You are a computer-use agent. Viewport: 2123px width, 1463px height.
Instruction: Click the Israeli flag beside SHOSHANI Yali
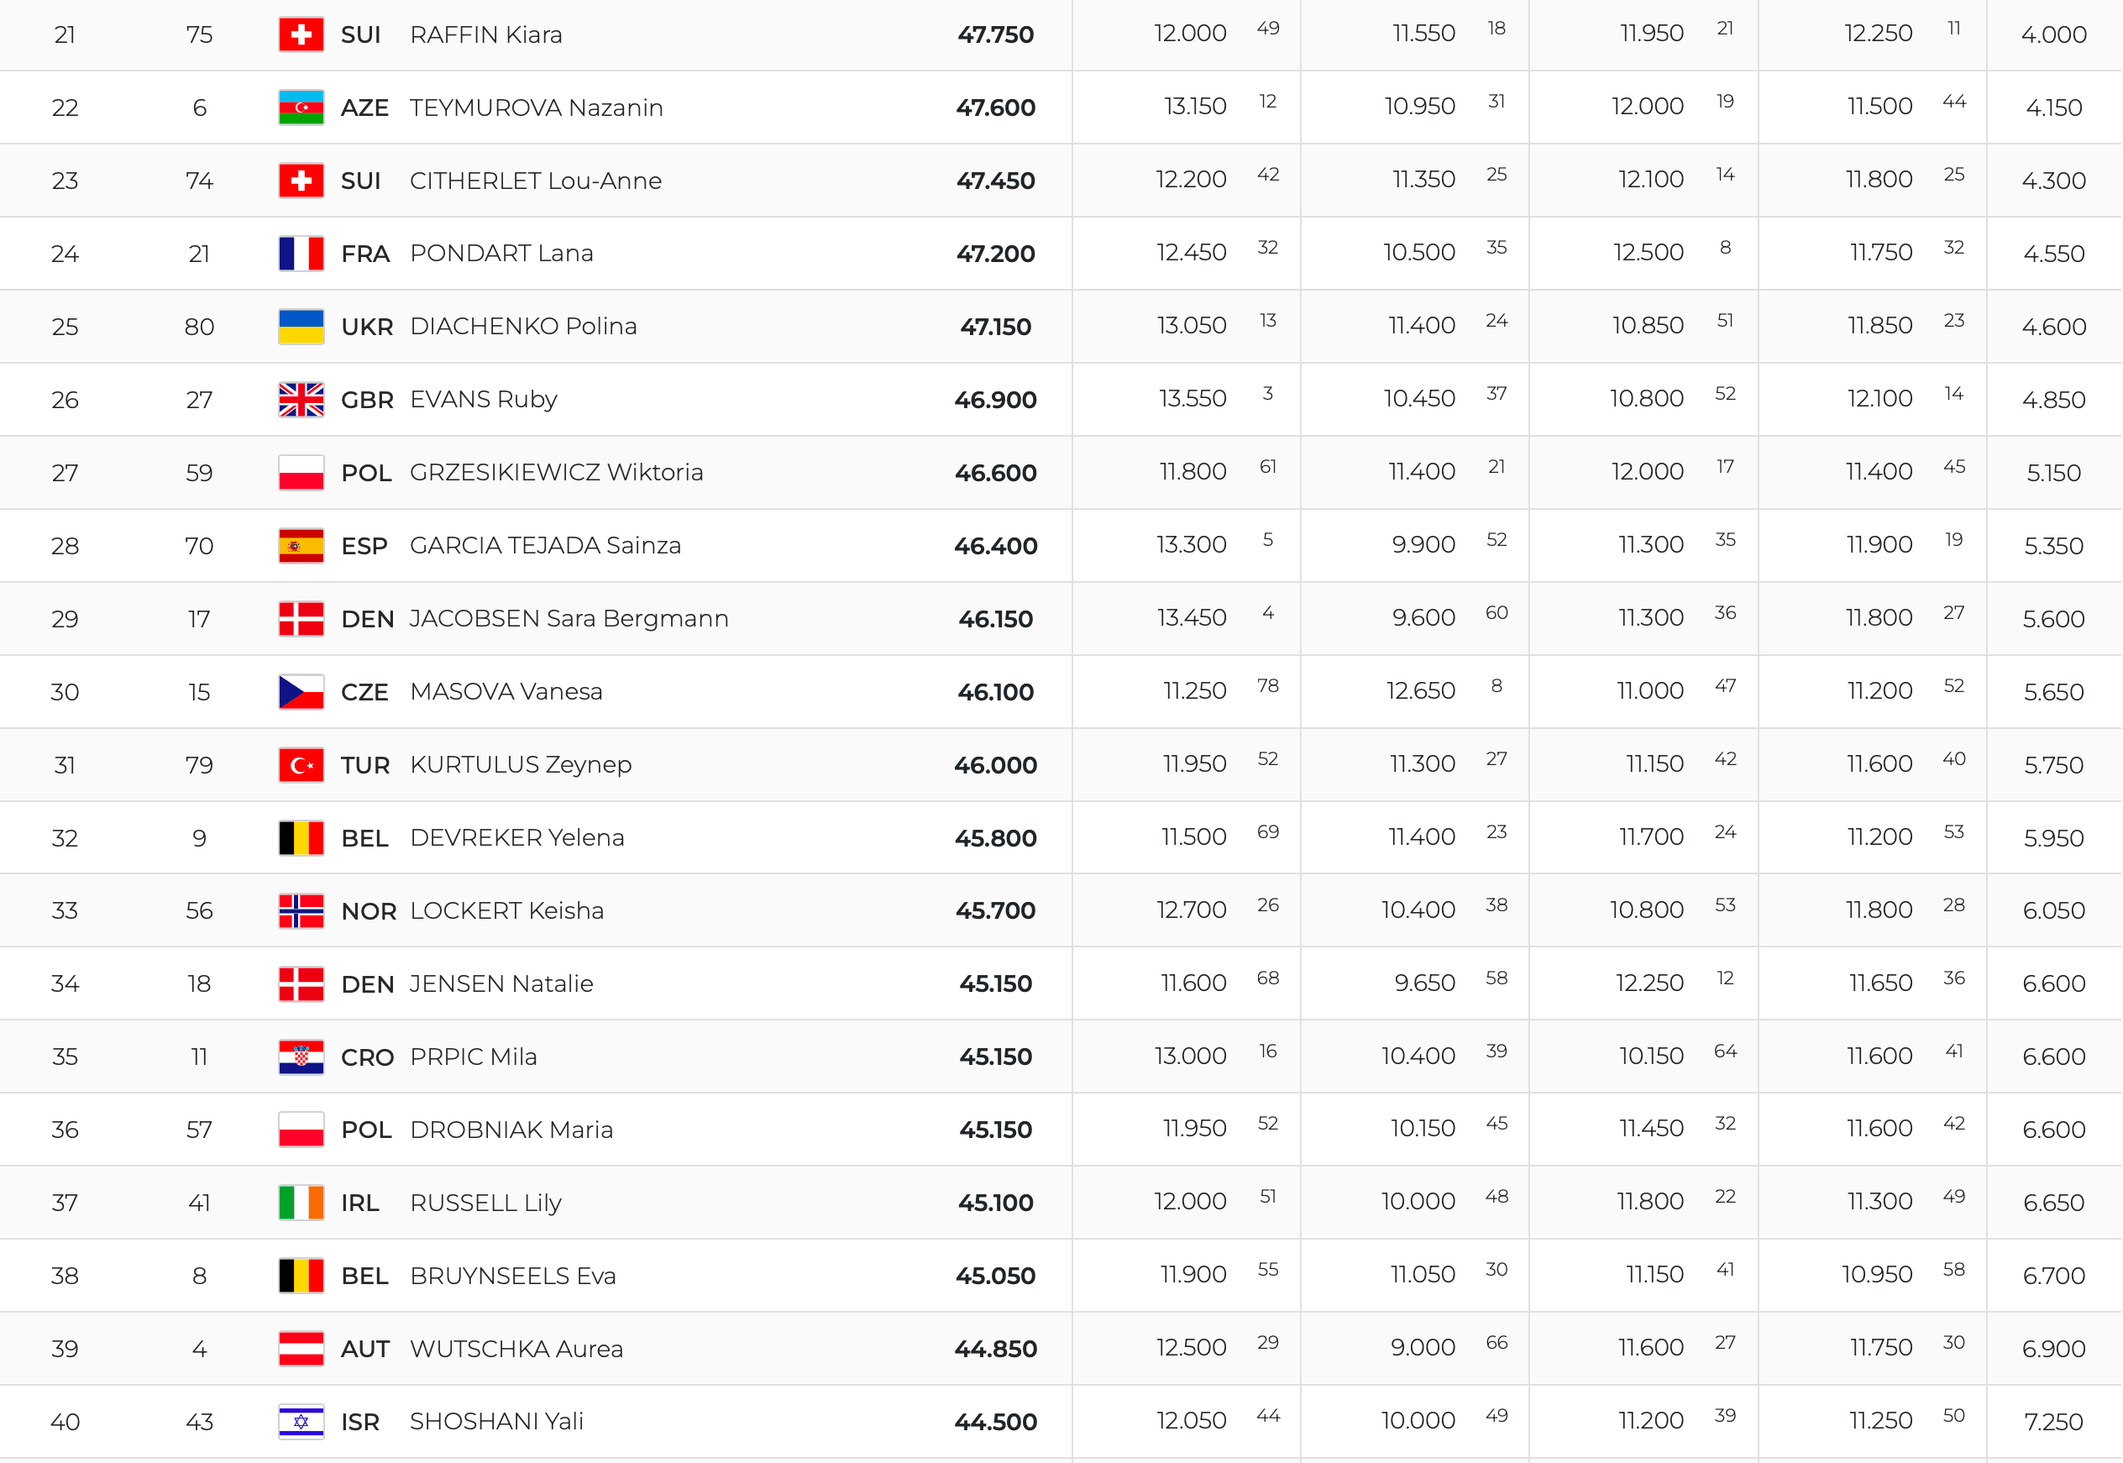[301, 1422]
